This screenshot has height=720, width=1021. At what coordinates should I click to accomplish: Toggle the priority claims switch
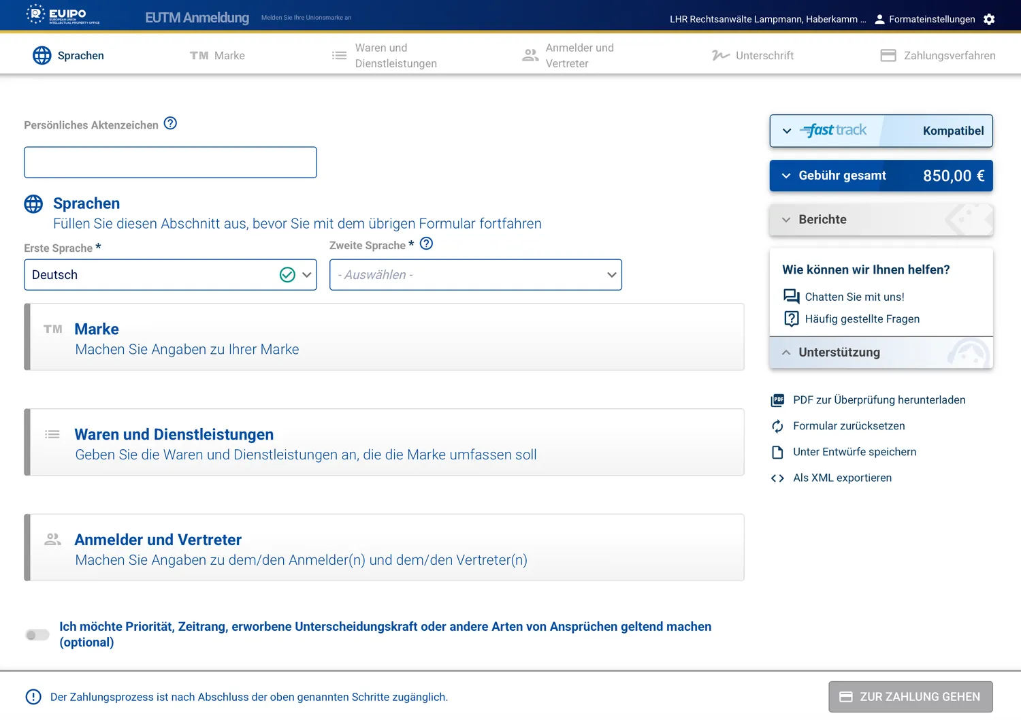[37, 635]
